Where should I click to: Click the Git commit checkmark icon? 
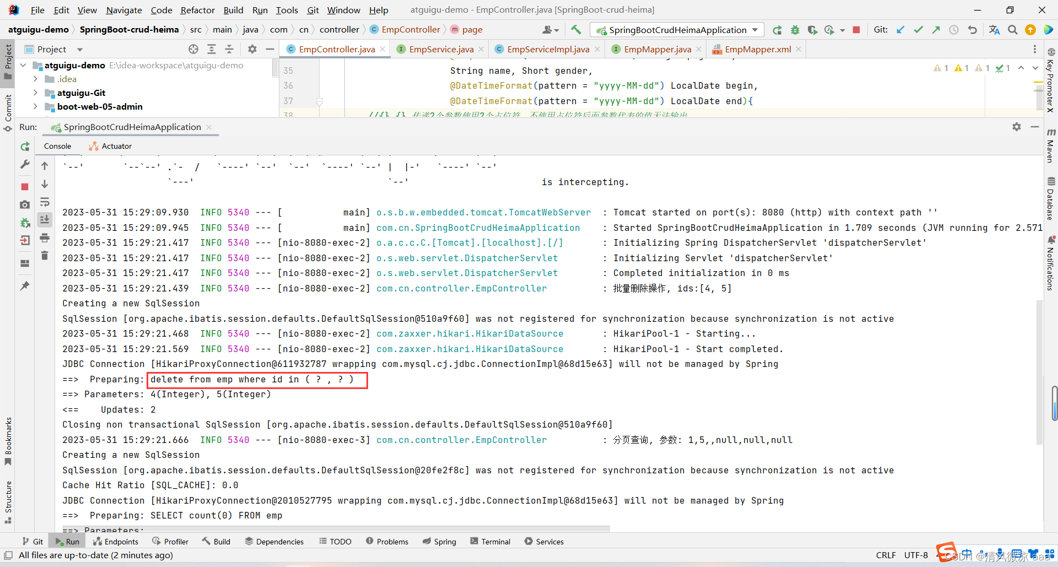point(918,30)
